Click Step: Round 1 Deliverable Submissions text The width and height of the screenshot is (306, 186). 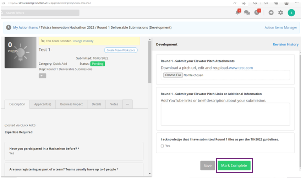[x=66, y=69]
